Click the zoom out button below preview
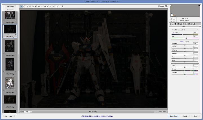Viewport: 203px width, 120px height. click(21, 112)
